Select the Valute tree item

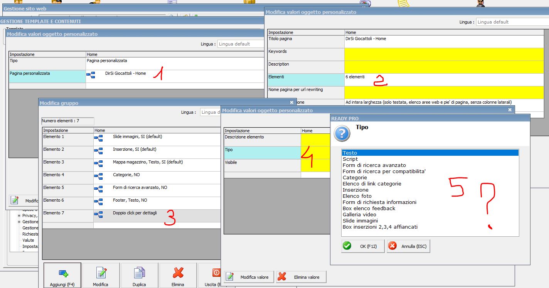coord(29,240)
